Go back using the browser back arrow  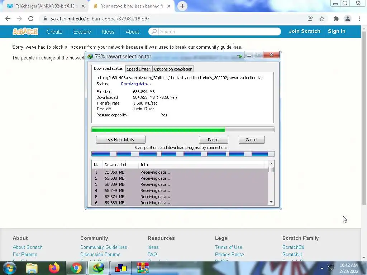pyautogui.click(x=8, y=19)
